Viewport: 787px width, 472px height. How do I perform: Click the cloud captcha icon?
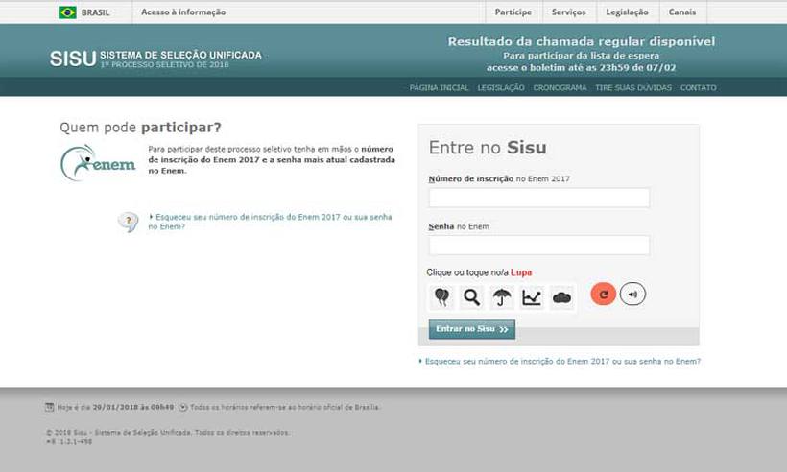(x=561, y=296)
